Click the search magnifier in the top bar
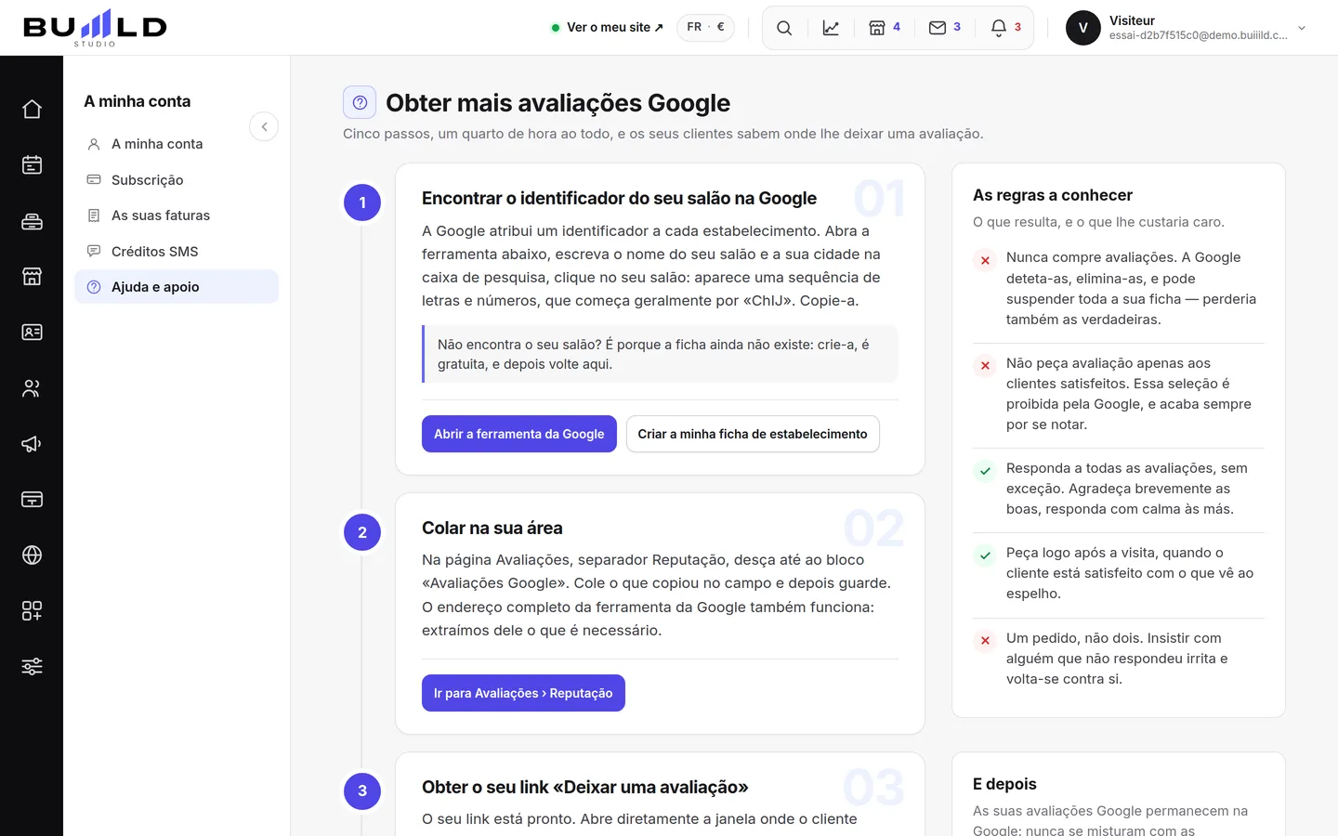The height and width of the screenshot is (836, 1338). point(784,28)
